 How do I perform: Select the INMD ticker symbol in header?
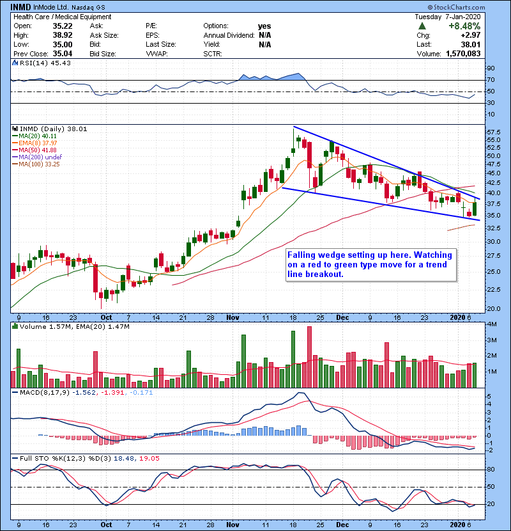coord(21,7)
